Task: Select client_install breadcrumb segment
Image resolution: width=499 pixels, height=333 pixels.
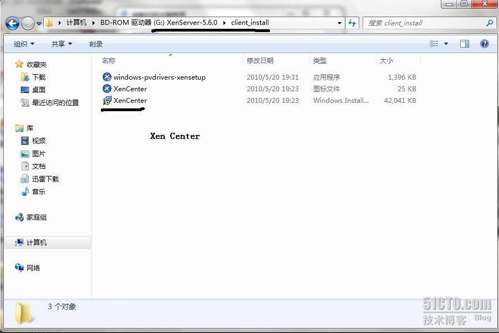Action: (x=250, y=23)
